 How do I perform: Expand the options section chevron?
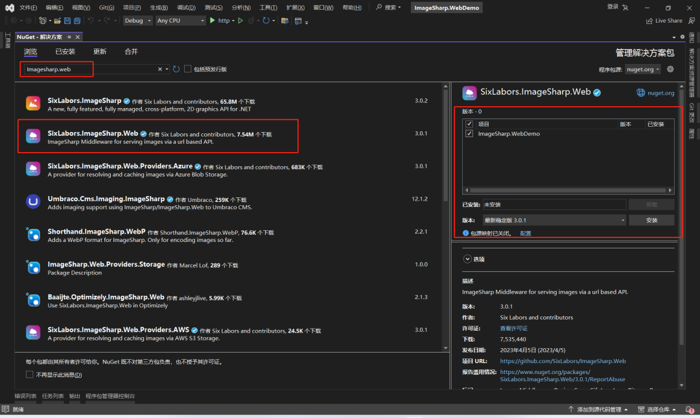click(x=467, y=259)
